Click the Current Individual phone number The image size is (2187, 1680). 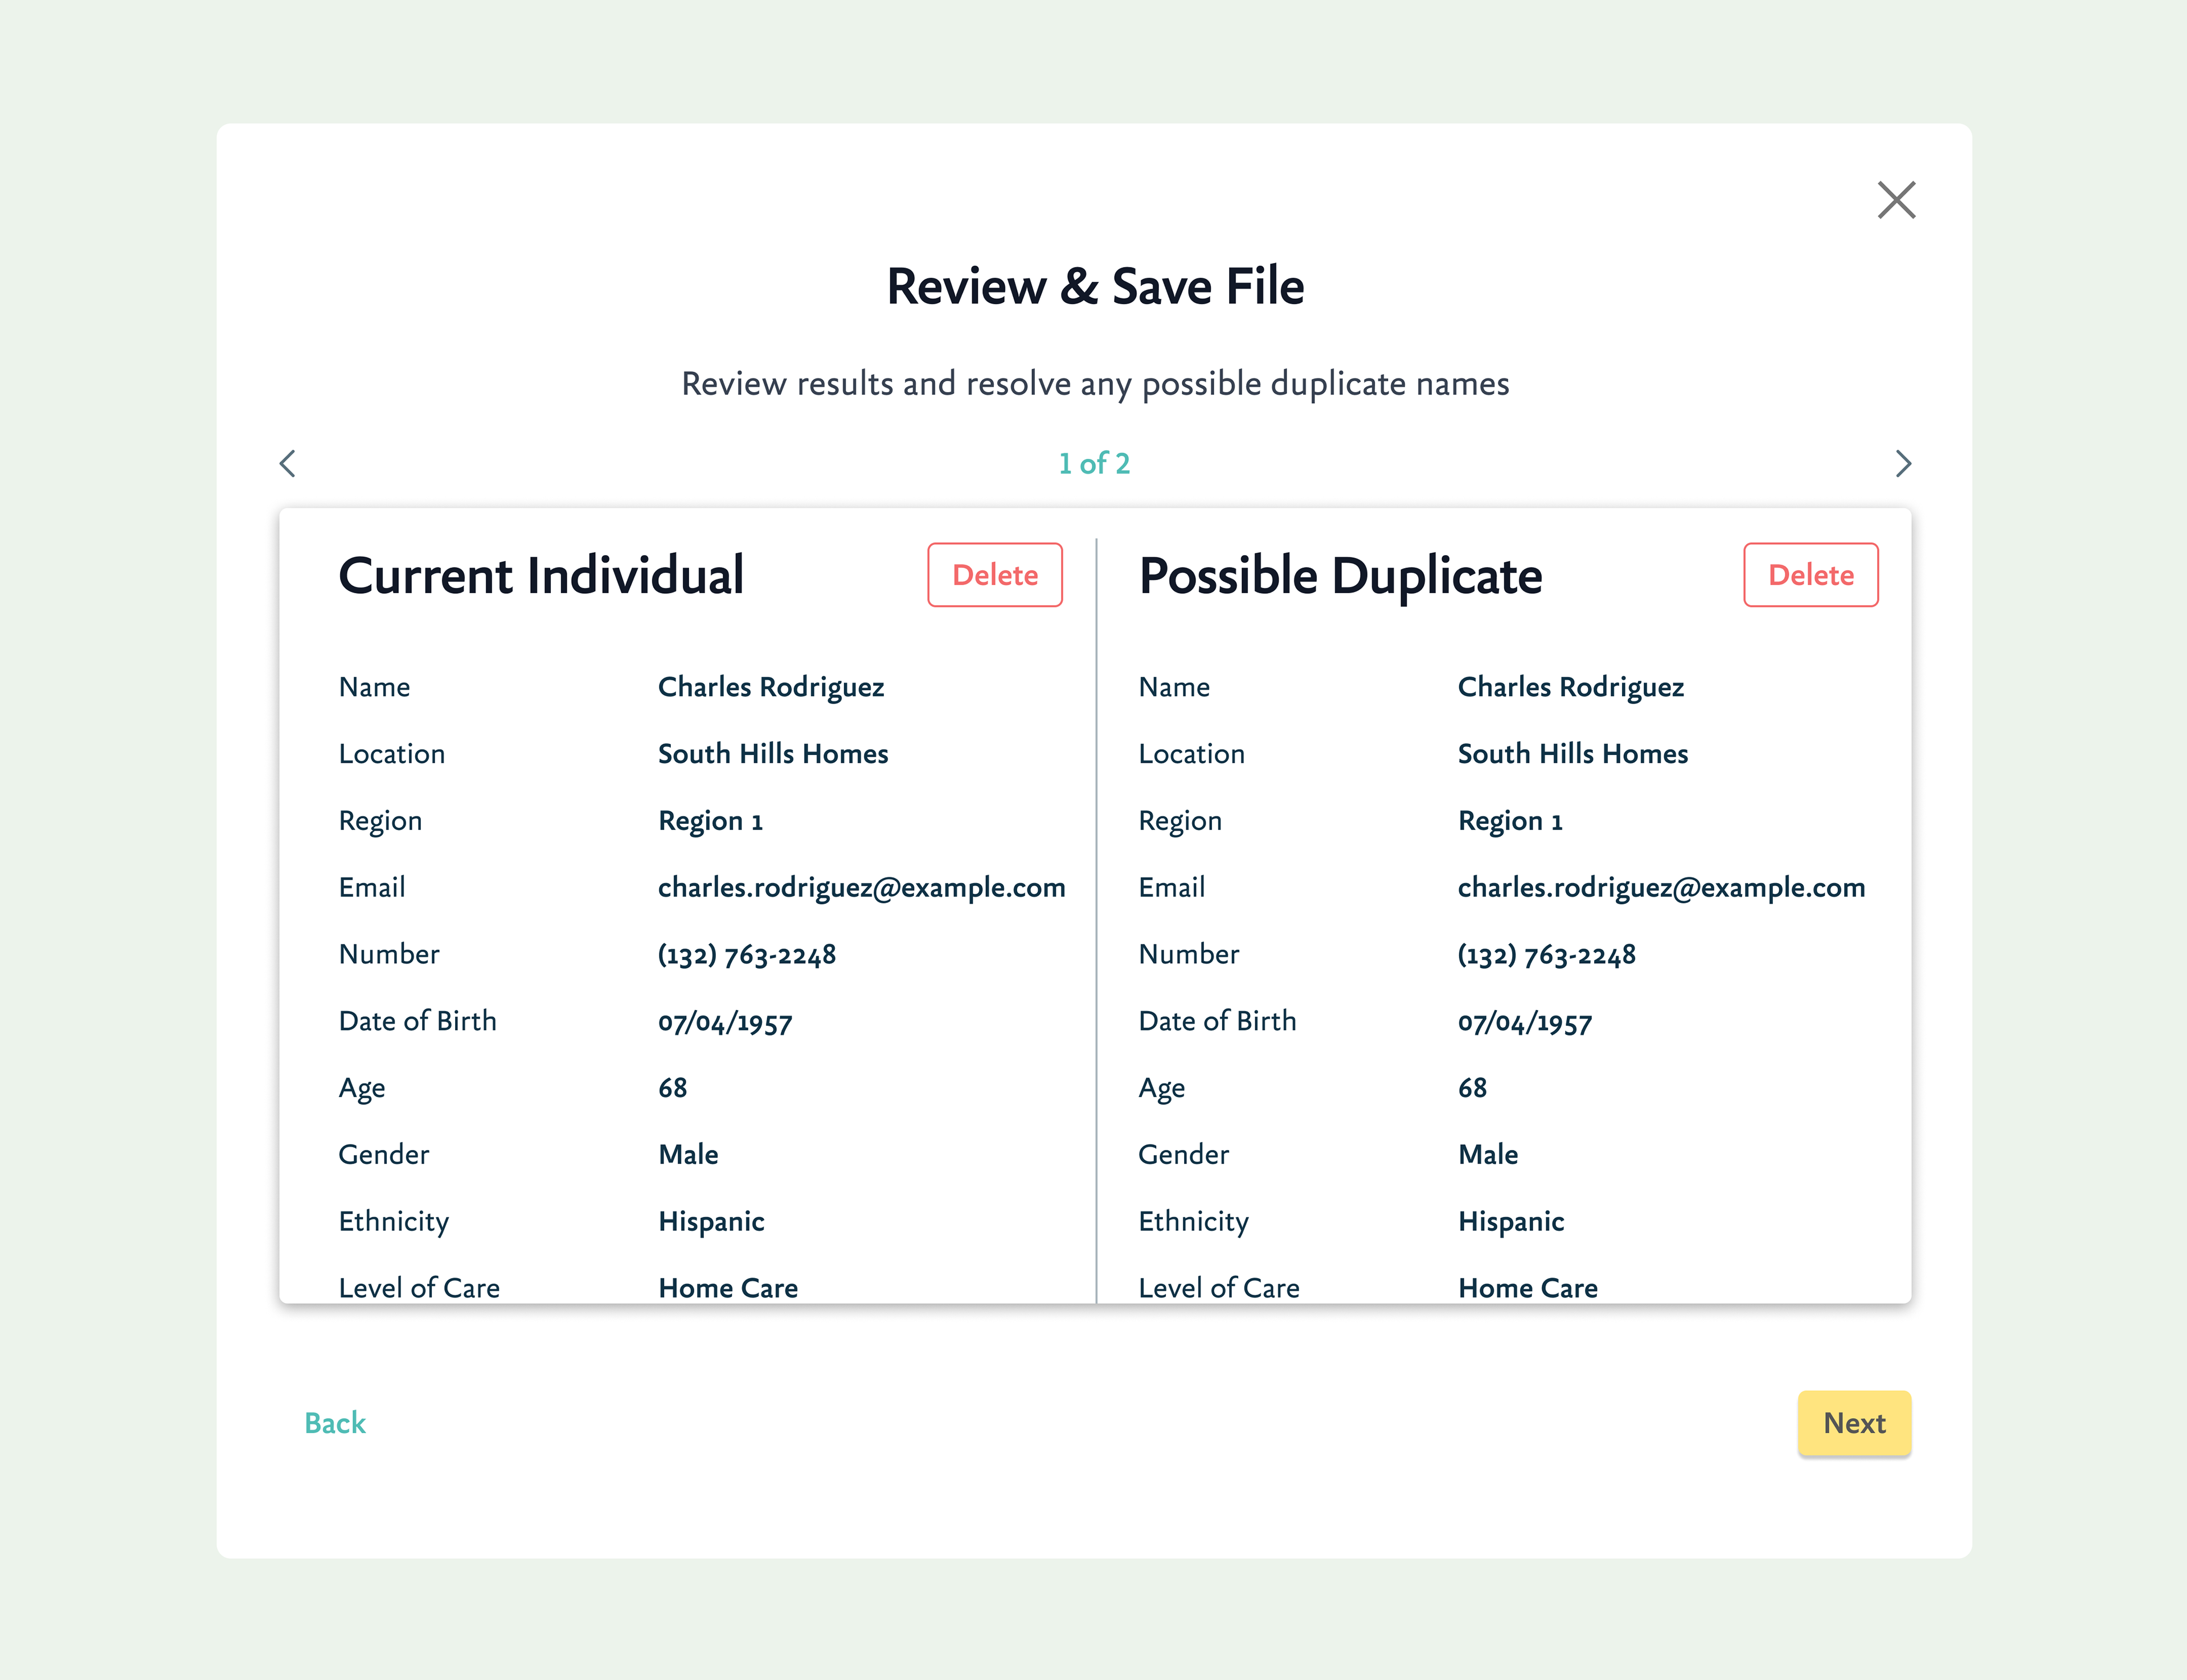746,955
